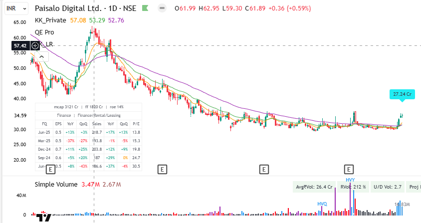The width and height of the screenshot is (421, 223).
Task: Collapse the indicator legend chevron
Action: click(x=41, y=57)
